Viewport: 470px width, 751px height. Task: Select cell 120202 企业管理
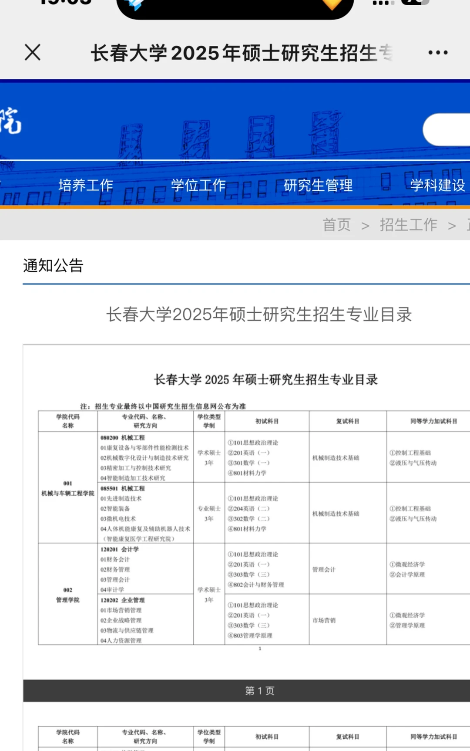coord(123,600)
